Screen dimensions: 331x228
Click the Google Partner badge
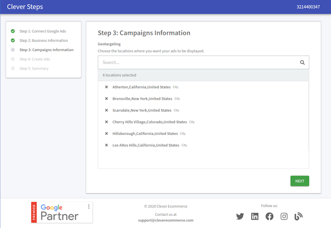(61, 212)
